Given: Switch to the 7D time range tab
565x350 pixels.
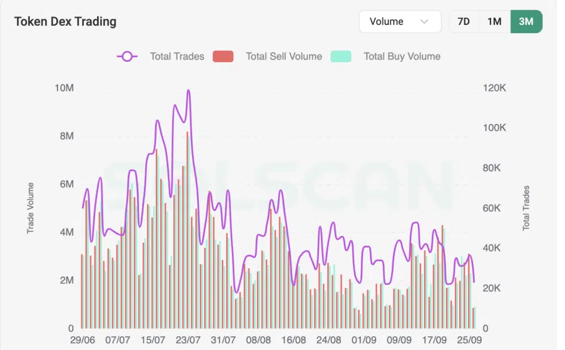Looking at the screenshot, I should click(x=463, y=21).
